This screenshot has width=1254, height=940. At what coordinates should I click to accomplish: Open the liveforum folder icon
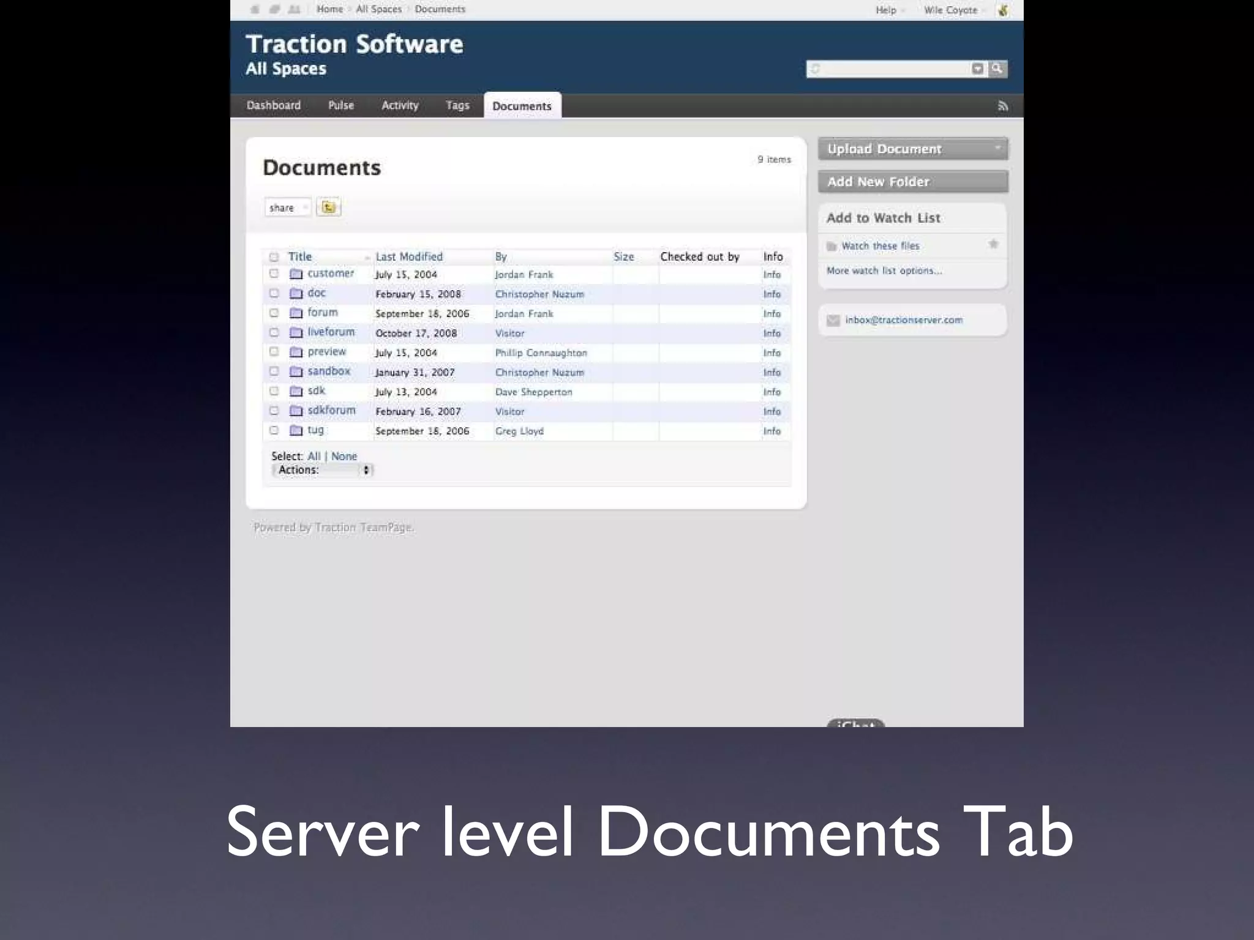pyautogui.click(x=296, y=332)
